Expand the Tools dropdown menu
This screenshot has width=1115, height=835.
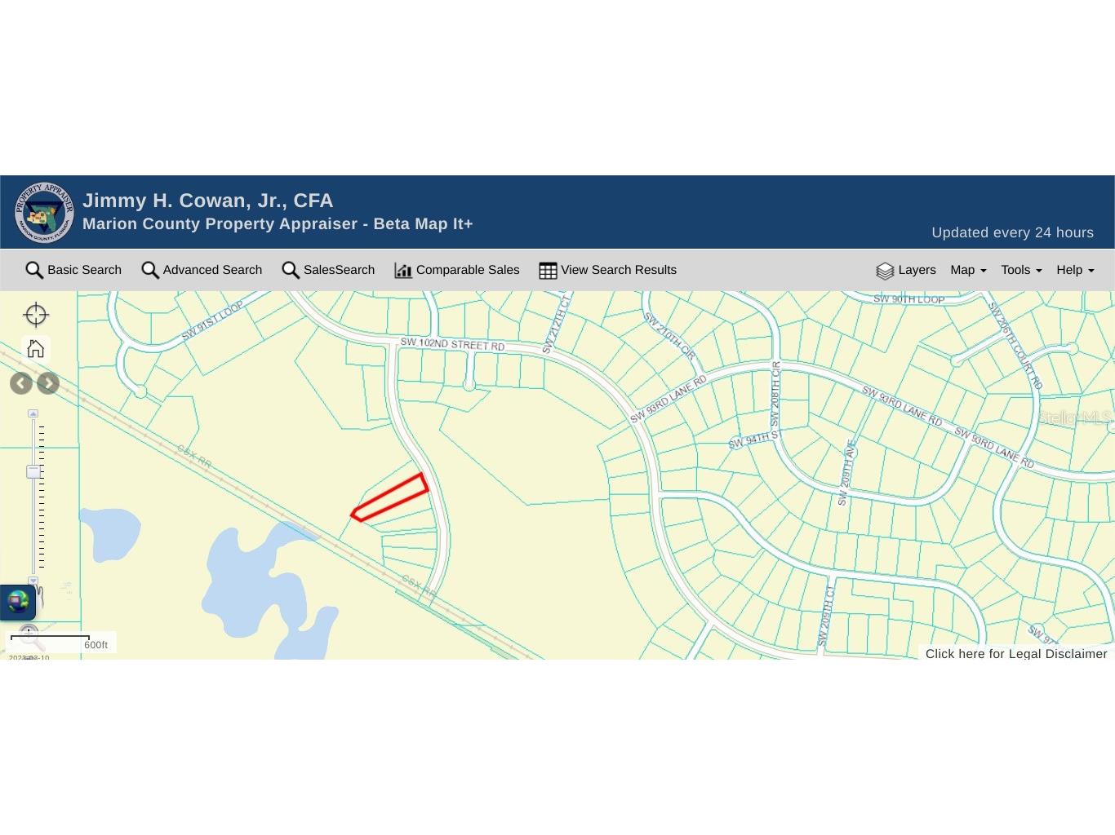click(1021, 270)
